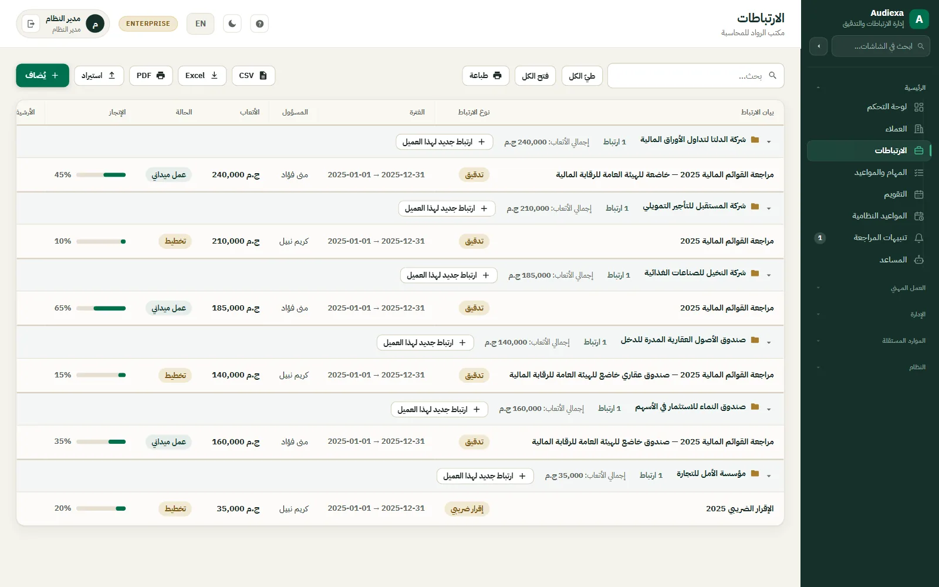Add new engagement for صندوق النماء للاستثمار
Screen dimensions: 939x587
click(x=440, y=410)
